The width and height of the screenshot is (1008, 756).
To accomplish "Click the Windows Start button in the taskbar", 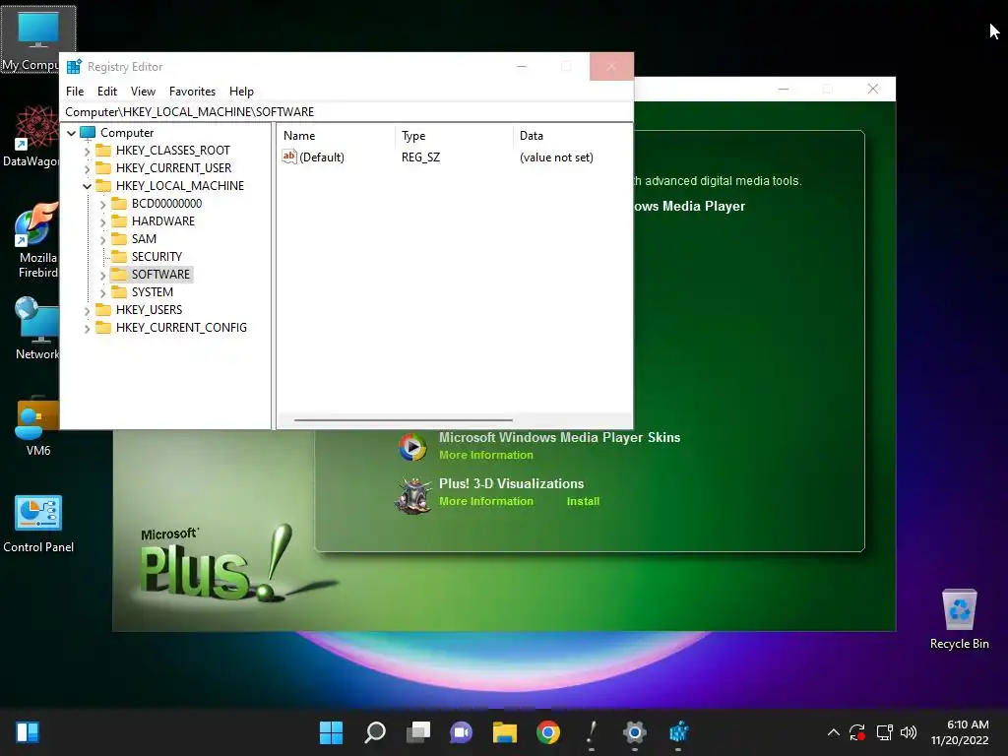I will click(331, 732).
